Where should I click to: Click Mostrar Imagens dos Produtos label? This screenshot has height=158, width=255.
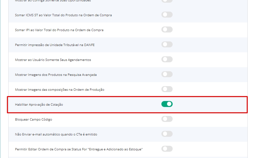click(56, 75)
